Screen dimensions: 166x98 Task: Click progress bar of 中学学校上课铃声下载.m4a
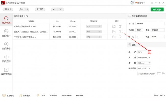pos(94,37)
